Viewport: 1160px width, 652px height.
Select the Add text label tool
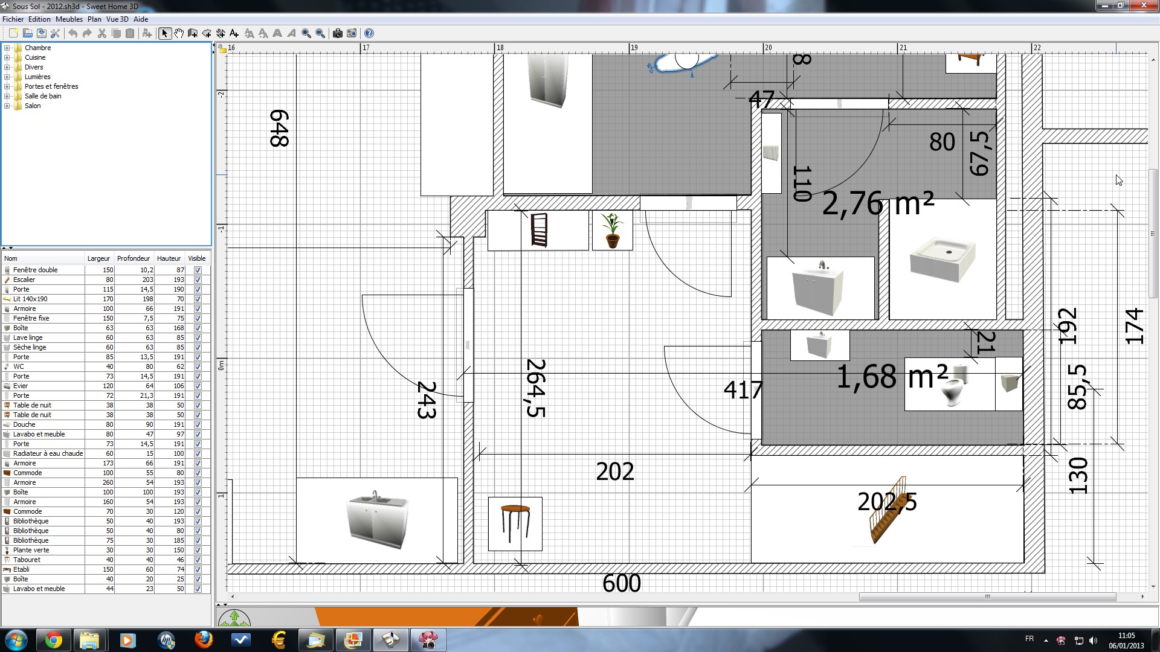point(234,33)
